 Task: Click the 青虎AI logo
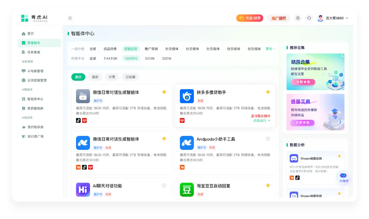34,18
